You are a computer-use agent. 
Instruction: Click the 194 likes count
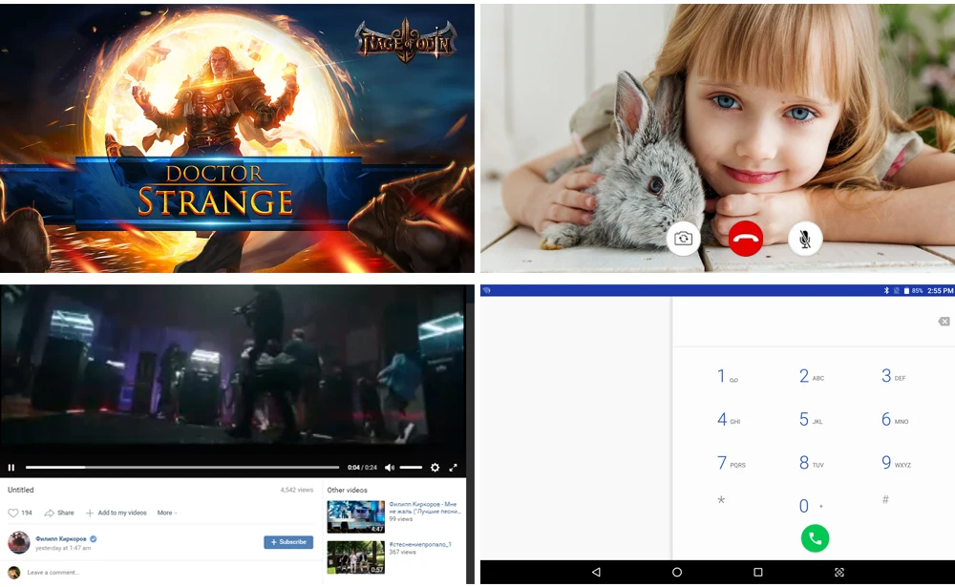point(27,513)
